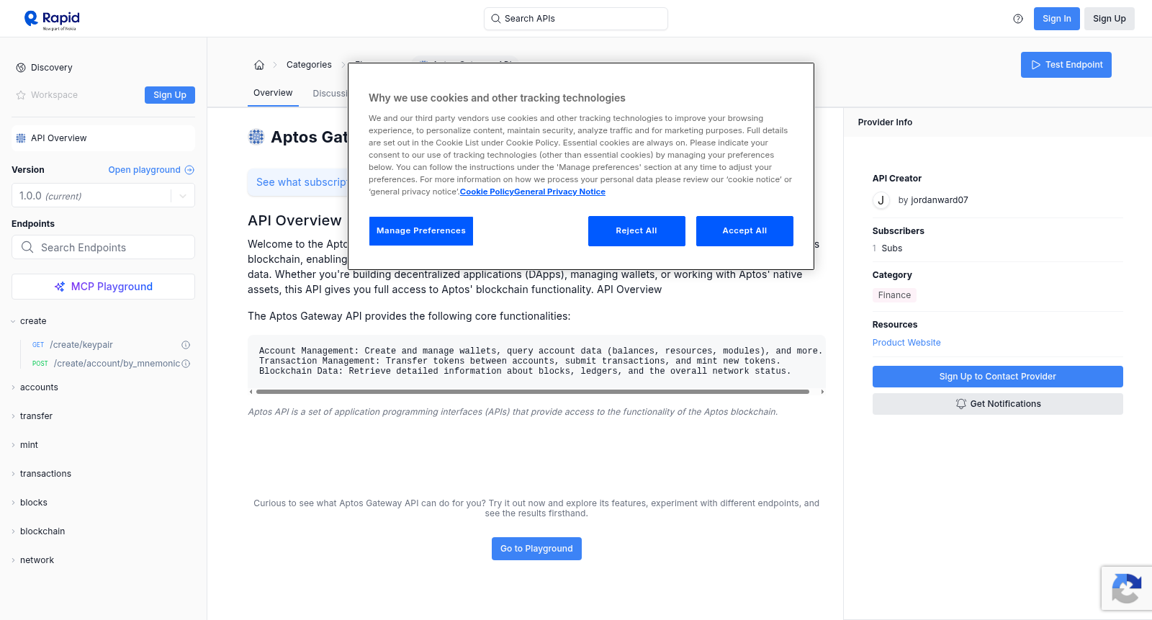Screen dimensions: 1152x620
Task: Open the help question mark icon
Action: [x=1018, y=19]
